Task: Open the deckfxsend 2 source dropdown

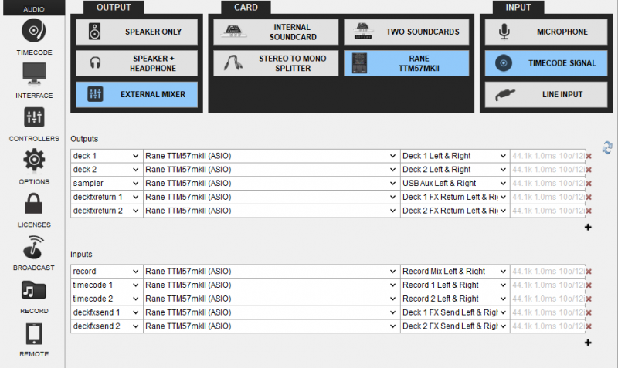Action: pos(107,326)
